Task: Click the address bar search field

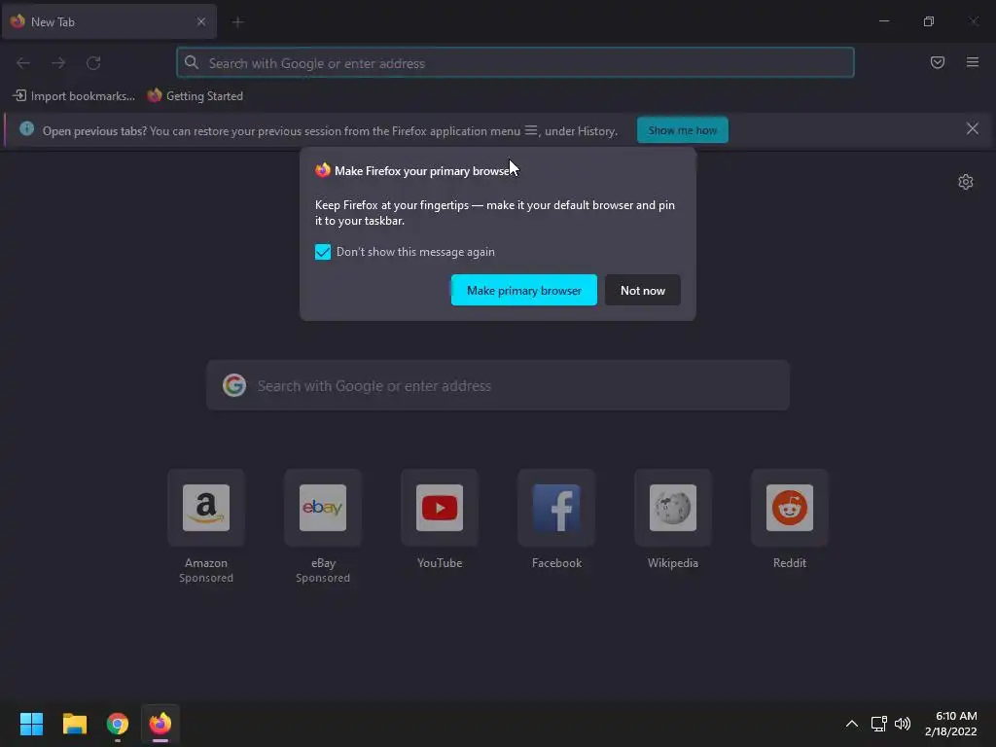Action: [x=516, y=63]
